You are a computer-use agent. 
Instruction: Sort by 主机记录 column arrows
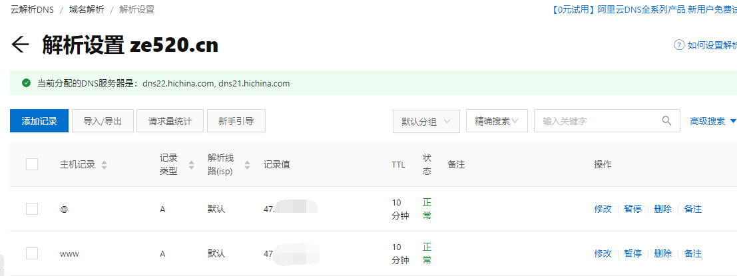point(105,165)
